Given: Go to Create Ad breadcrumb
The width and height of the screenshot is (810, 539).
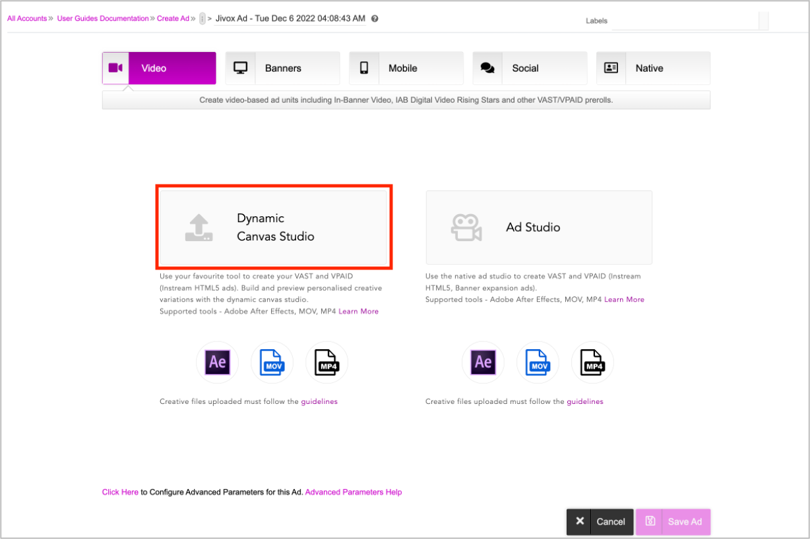Looking at the screenshot, I should [173, 18].
